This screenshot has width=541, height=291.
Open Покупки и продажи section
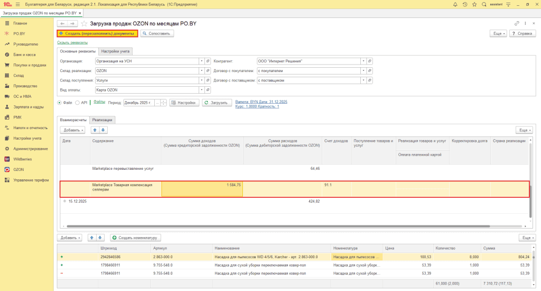(x=30, y=65)
